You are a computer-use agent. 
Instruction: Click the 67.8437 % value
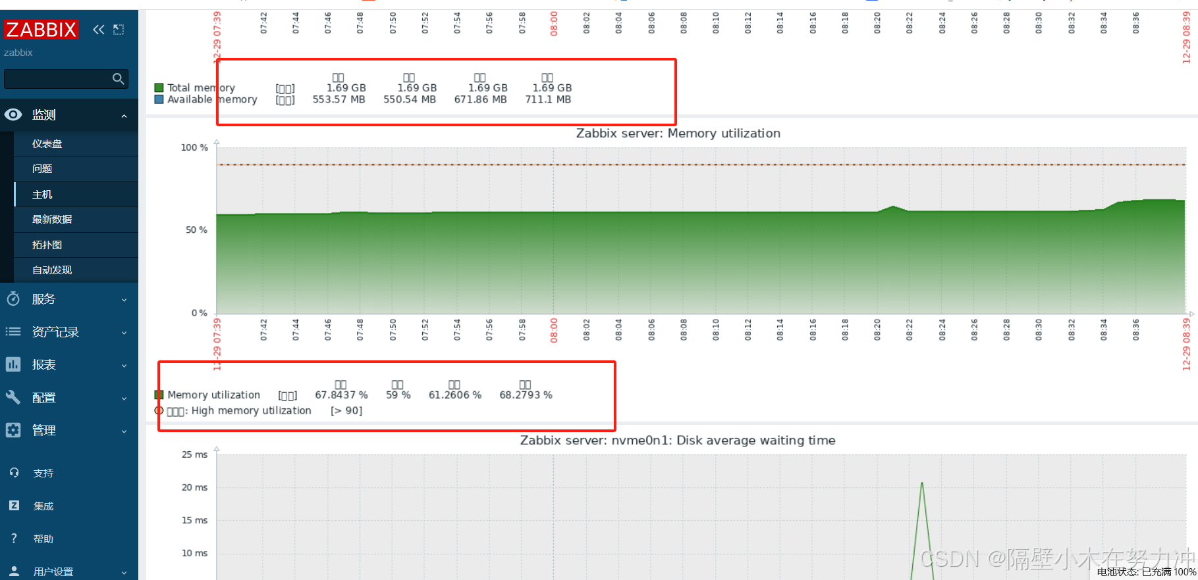341,395
